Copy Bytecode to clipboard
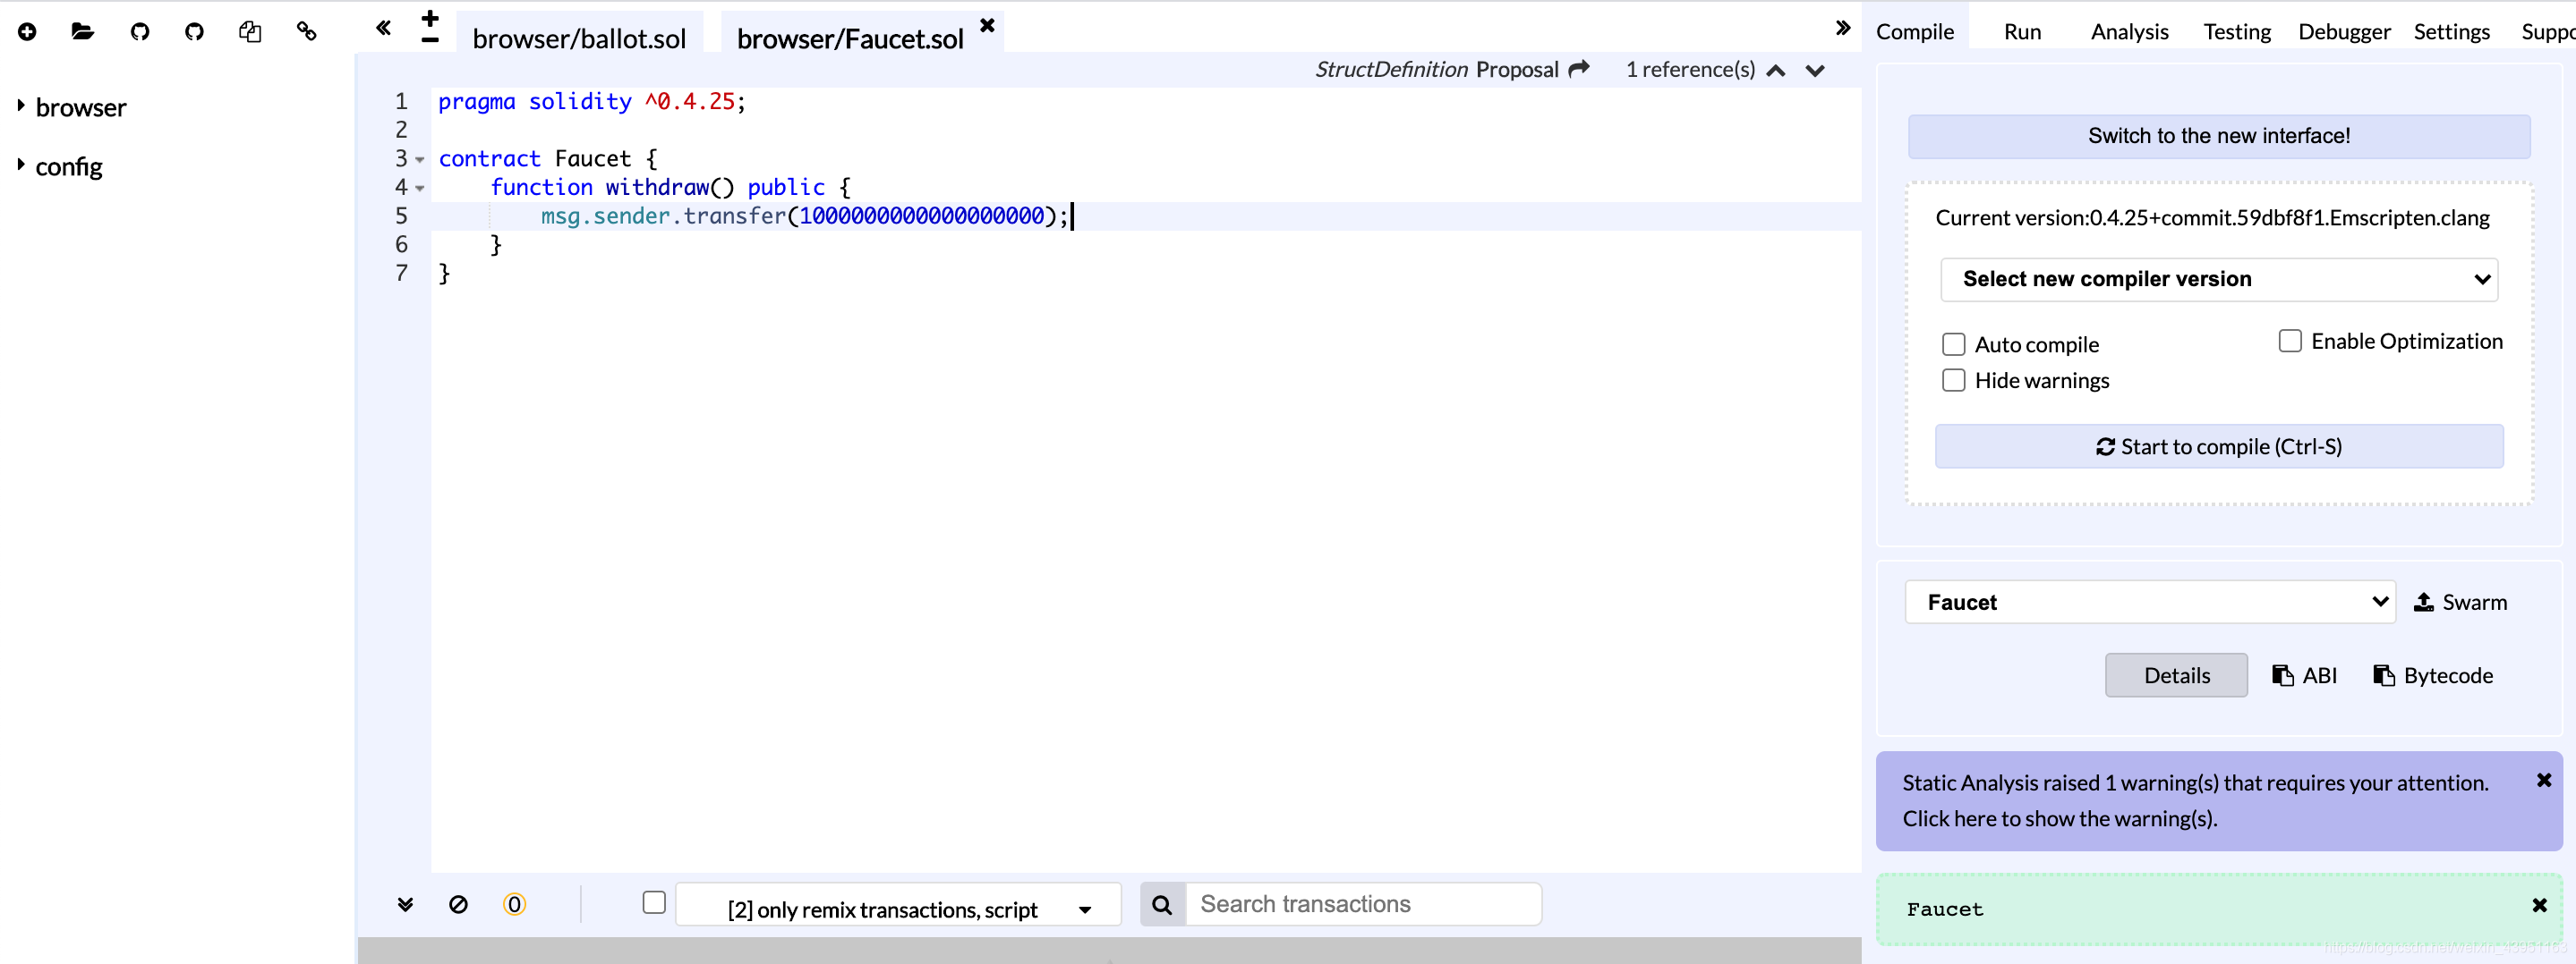The width and height of the screenshot is (2576, 964). (2432, 675)
